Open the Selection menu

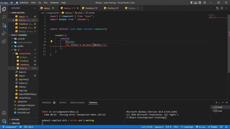click(x=24, y=3)
